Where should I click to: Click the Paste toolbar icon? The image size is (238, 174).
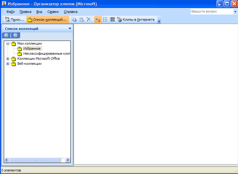tap(81, 20)
